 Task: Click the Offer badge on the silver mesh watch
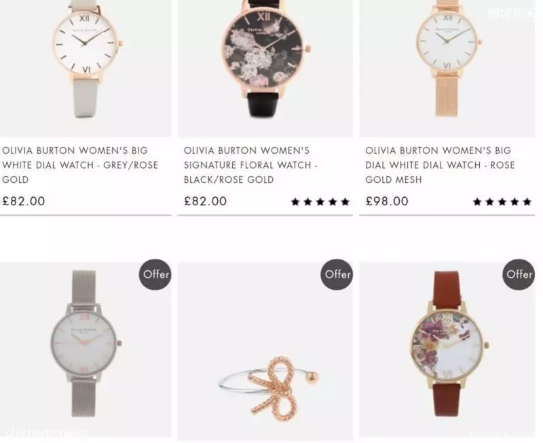coord(155,274)
